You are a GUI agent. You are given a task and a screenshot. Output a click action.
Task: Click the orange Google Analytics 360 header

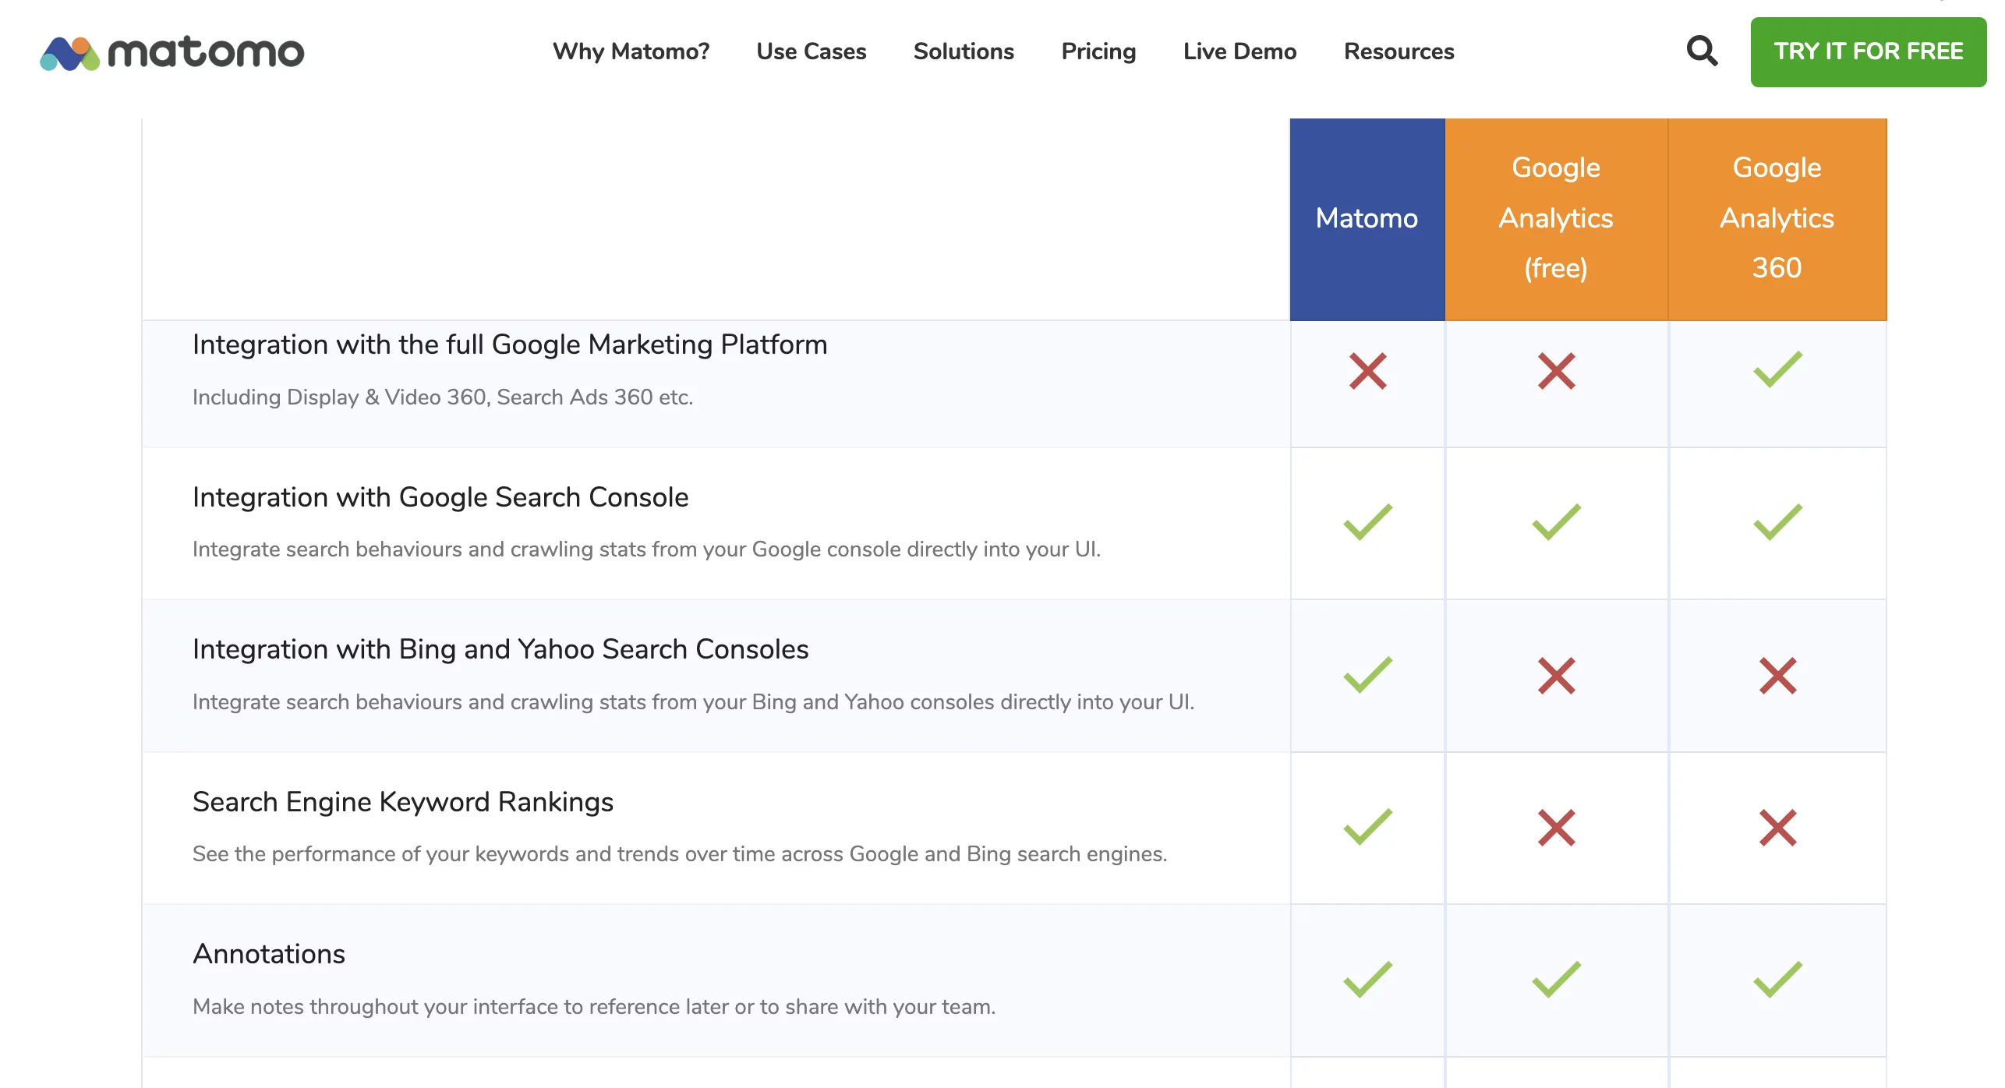pyautogui.click(x=1777, y=218)
